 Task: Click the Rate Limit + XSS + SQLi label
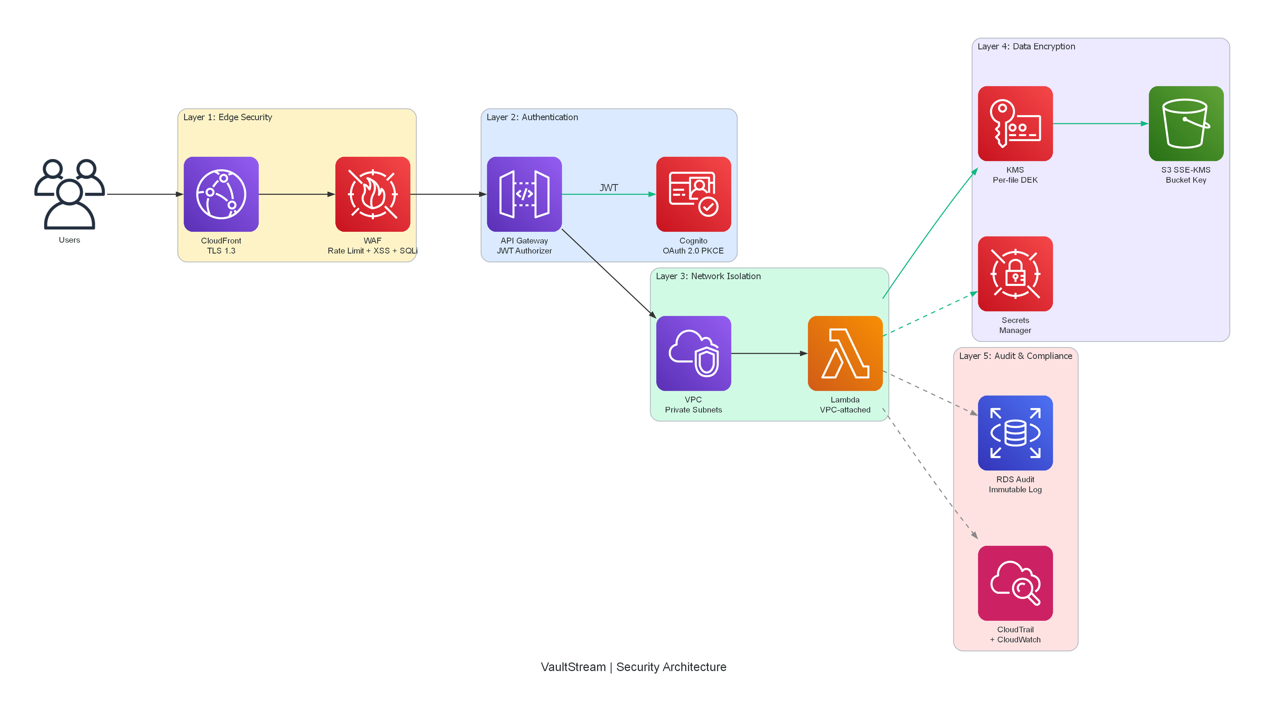click(373, 251)
